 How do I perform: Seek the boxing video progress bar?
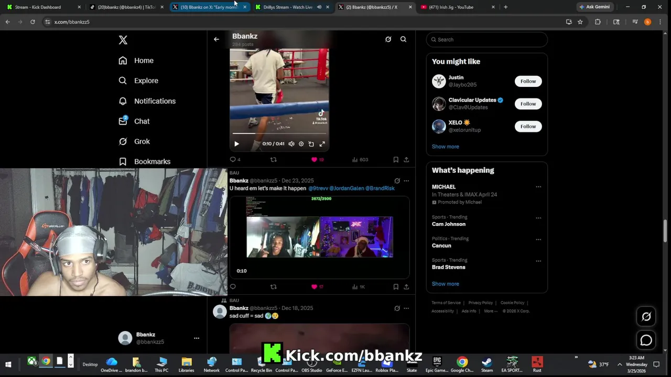[x=279, y=134]
